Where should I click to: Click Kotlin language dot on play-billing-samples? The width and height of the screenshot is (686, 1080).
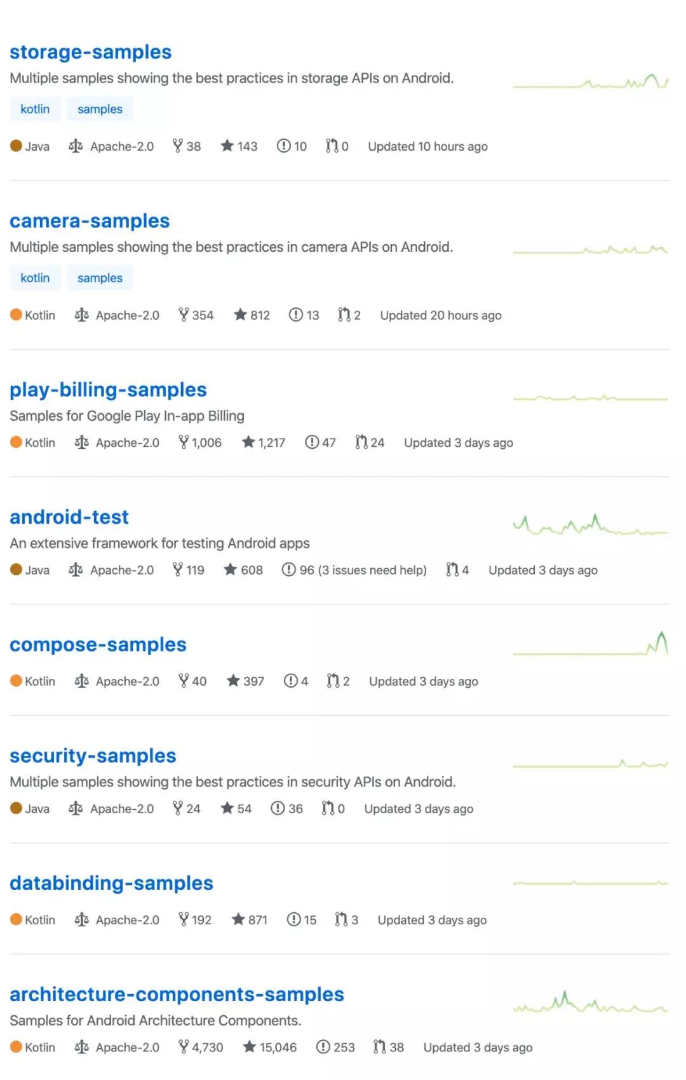(16, 442)
